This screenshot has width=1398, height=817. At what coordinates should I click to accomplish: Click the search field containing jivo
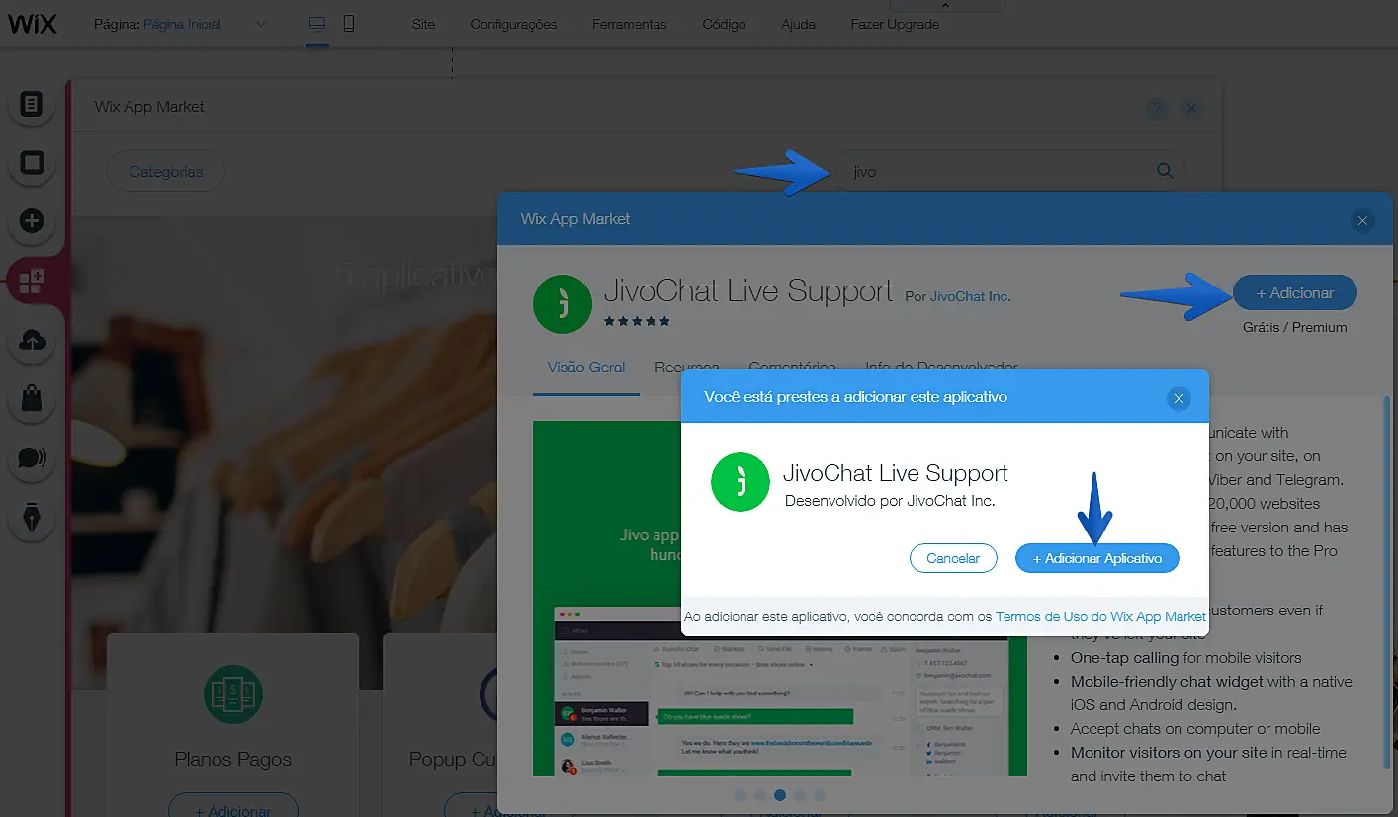[1008, 171]
